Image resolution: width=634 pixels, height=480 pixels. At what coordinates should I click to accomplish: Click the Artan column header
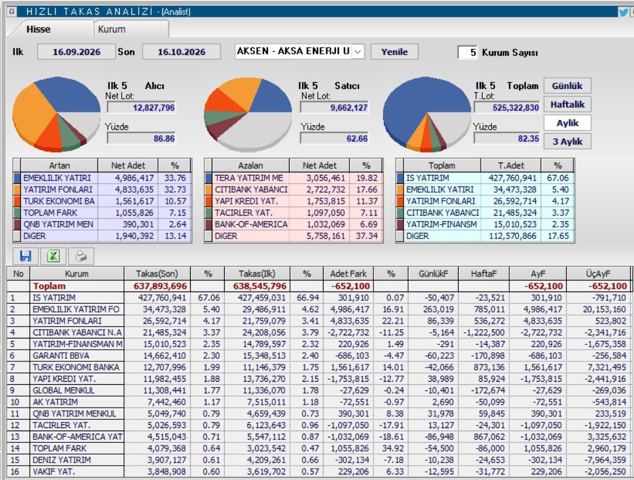(59, 166)
